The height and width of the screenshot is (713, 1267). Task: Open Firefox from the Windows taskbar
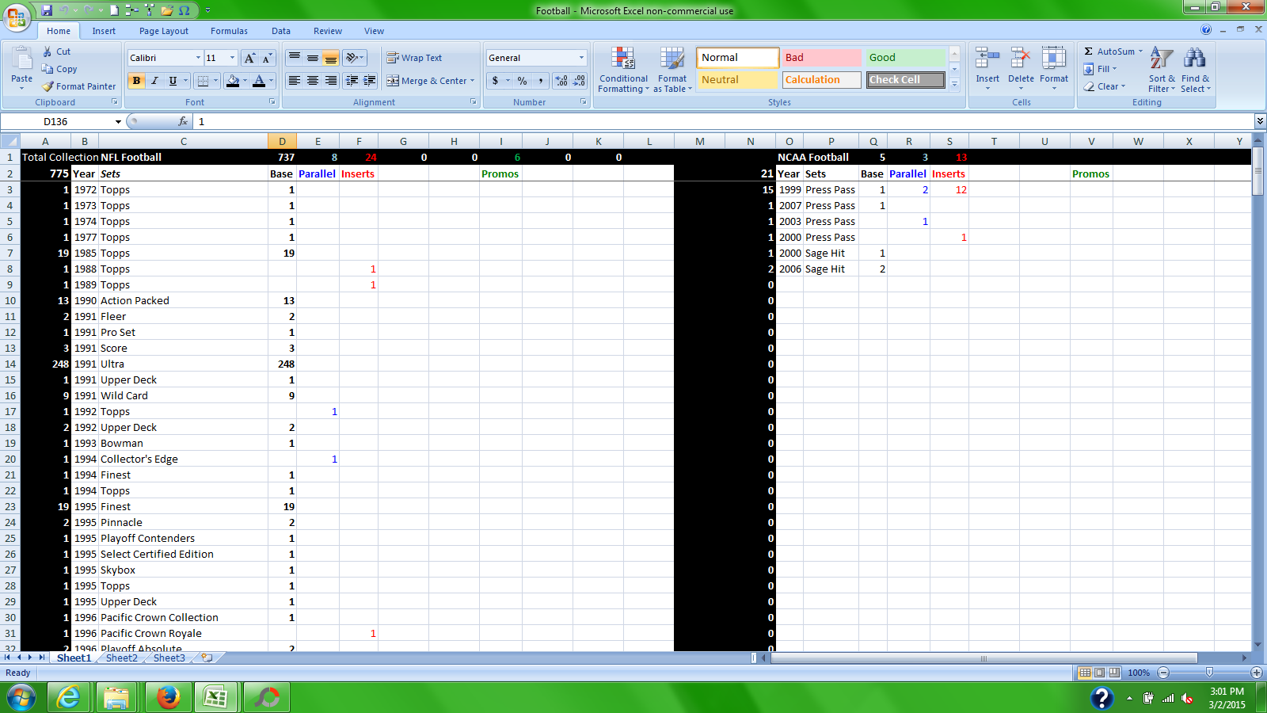(168, 698)
